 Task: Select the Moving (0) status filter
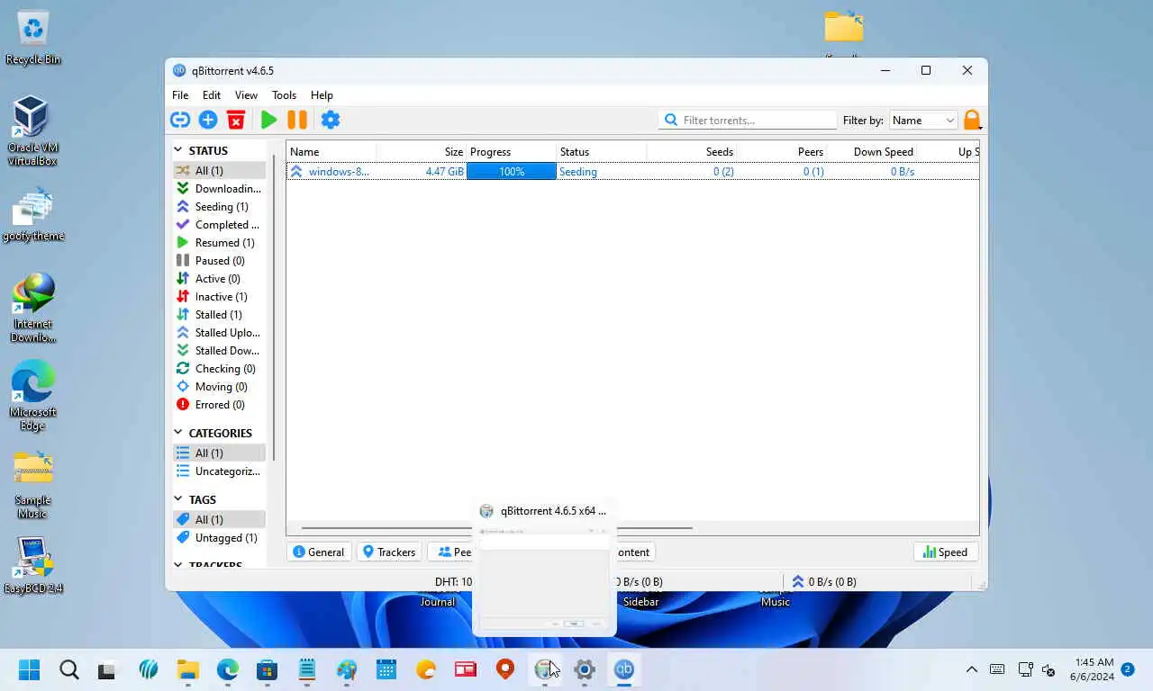point(219,387)
